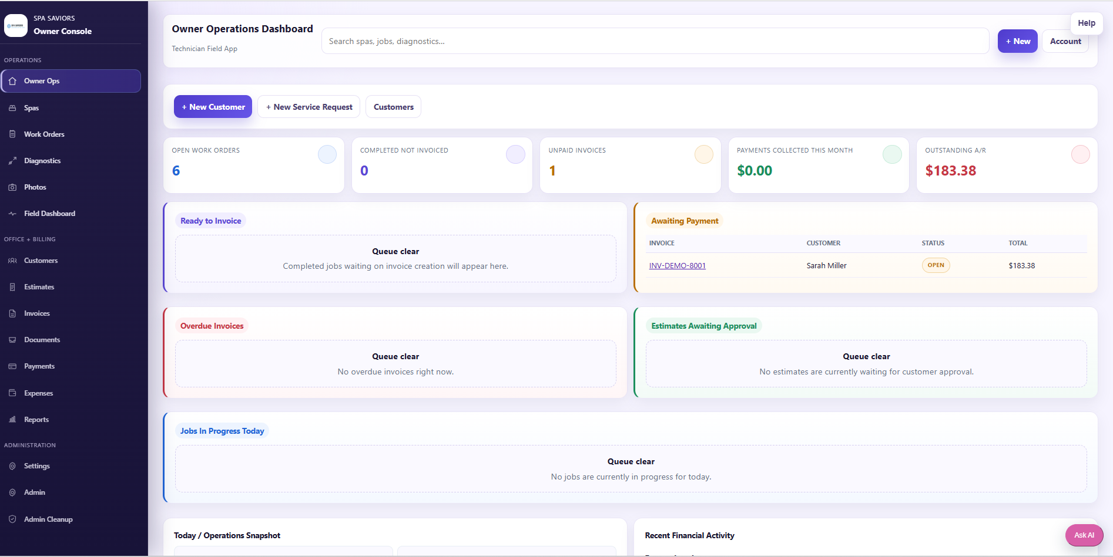Click the Customers people icon in sidebar

click(12, 261)
